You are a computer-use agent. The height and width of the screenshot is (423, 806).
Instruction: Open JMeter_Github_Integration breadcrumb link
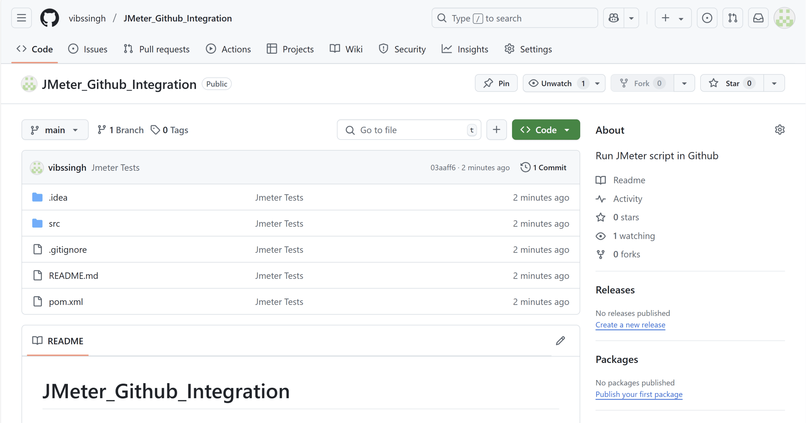tap(177, 18)
